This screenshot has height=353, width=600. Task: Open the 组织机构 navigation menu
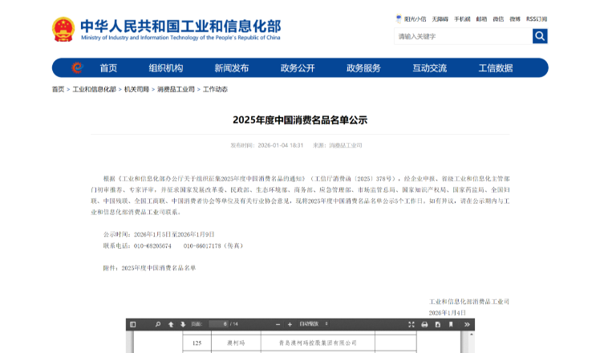pyautogui.click(x=165, y=68)
